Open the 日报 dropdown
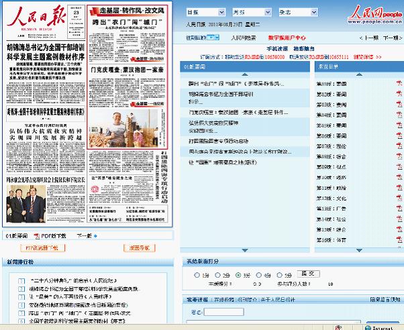The height and width of the screenshot is (330, 404). click(206, 12)
